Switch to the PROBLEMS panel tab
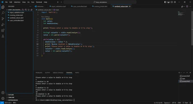The image size is (193, 104). 39,73
